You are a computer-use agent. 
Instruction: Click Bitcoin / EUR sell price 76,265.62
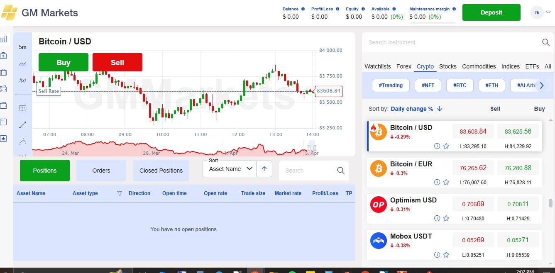point(473,168)
